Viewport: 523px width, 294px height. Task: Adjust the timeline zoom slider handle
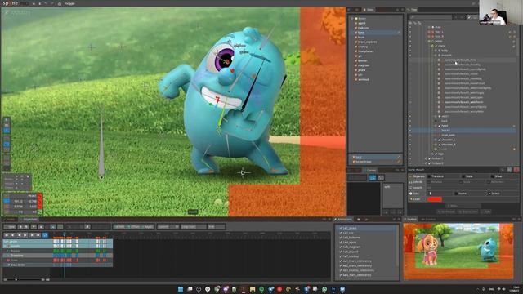(x=16, y=279)
